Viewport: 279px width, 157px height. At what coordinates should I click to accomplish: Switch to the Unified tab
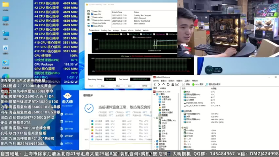[138, 30]
